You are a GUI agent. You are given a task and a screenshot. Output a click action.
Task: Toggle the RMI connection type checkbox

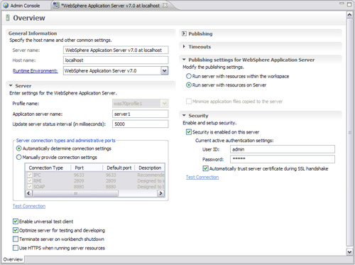pos(30,180)
